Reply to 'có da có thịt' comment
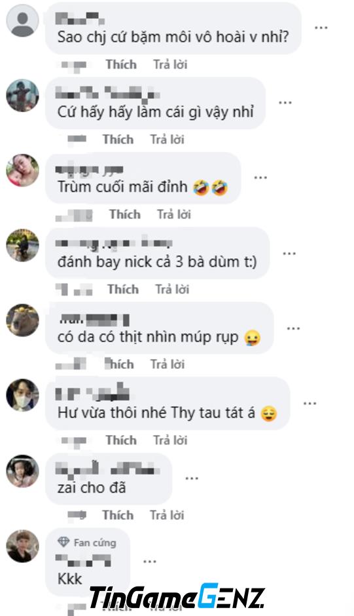 tap(168, 364)
